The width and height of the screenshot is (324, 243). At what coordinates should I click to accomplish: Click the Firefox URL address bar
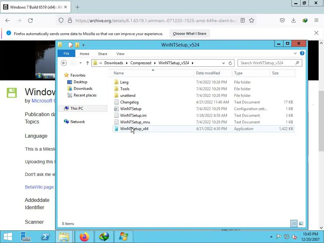tap(156, 21)
